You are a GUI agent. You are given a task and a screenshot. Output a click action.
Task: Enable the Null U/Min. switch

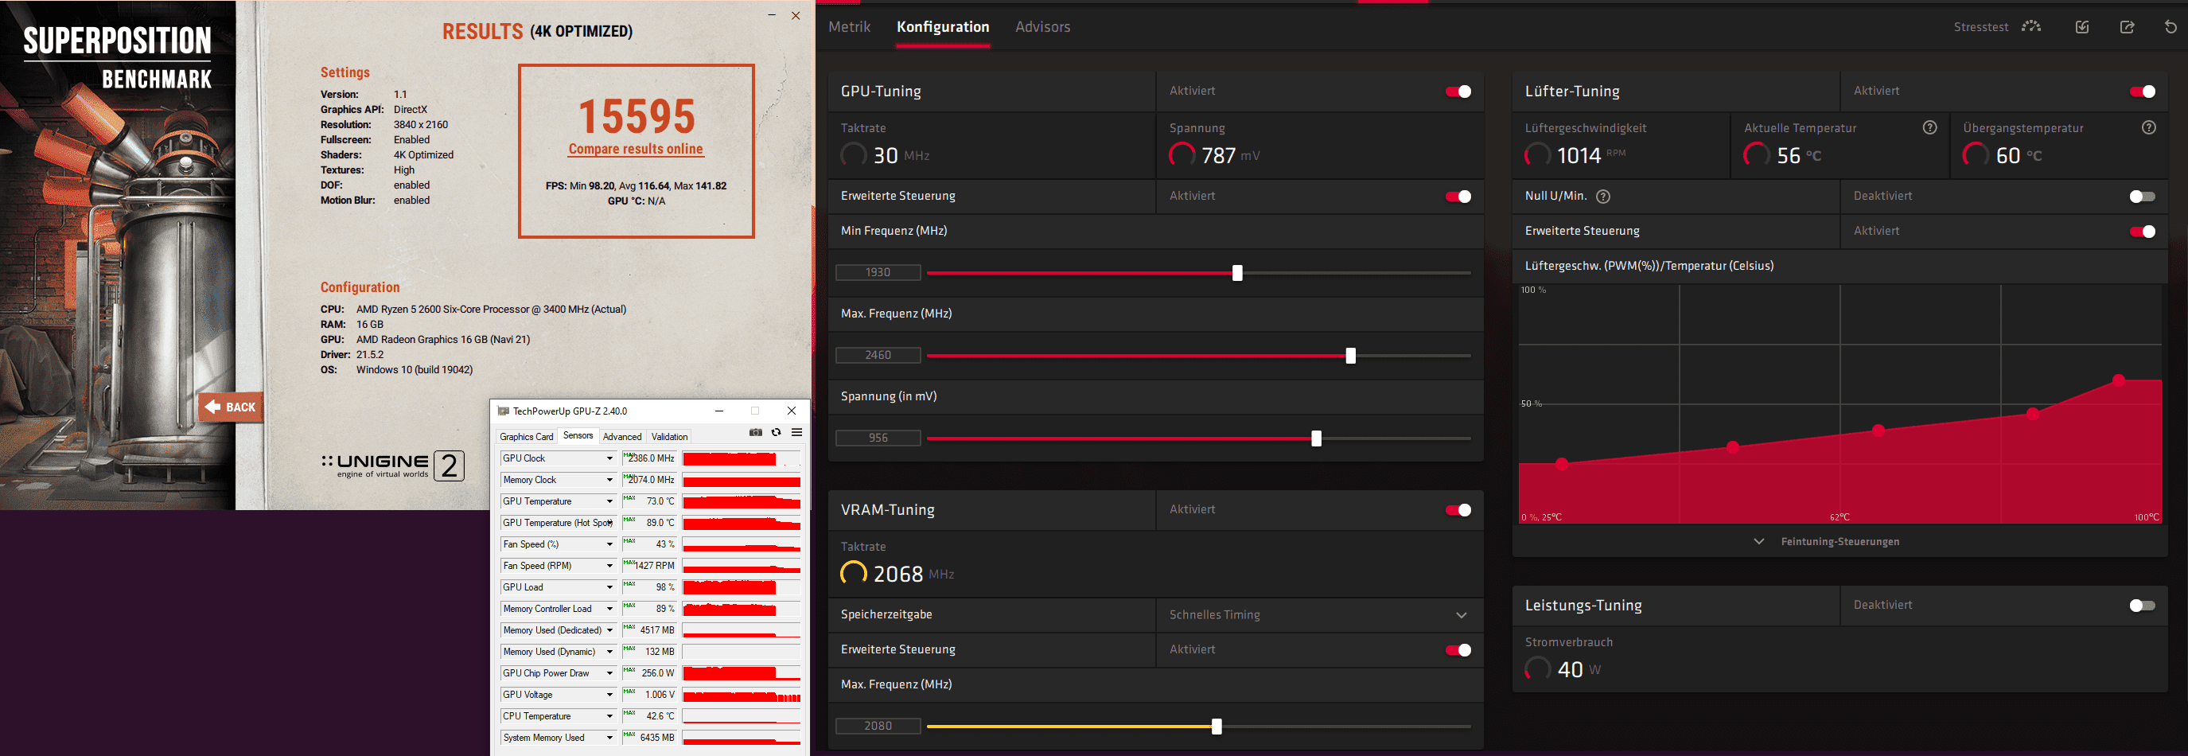pyautogui.click(x=2142, y=197)
